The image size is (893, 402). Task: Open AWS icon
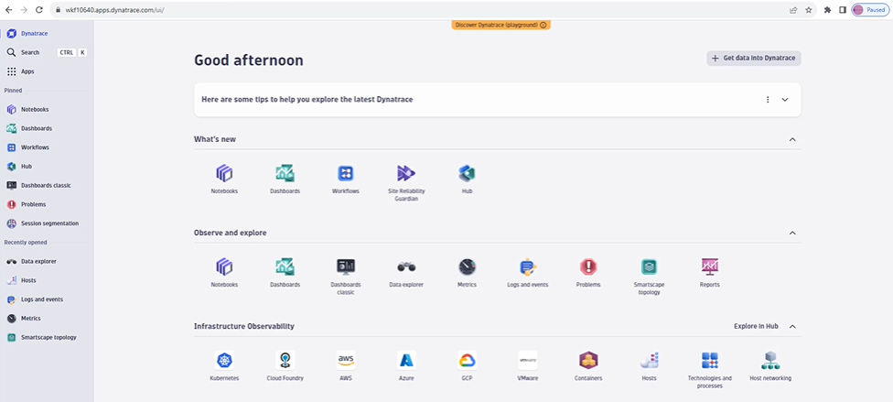346,360
